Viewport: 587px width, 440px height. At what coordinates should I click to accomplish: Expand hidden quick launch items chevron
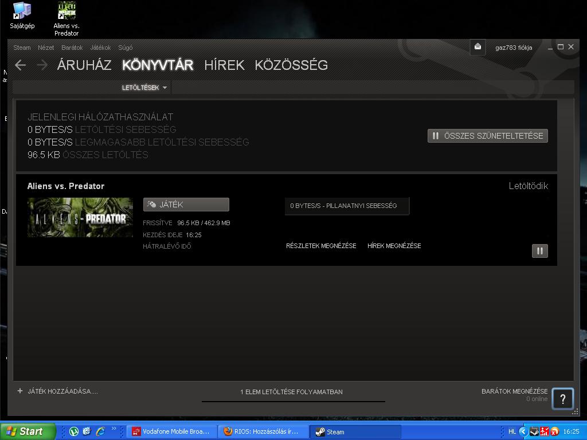tap(114, 429)
